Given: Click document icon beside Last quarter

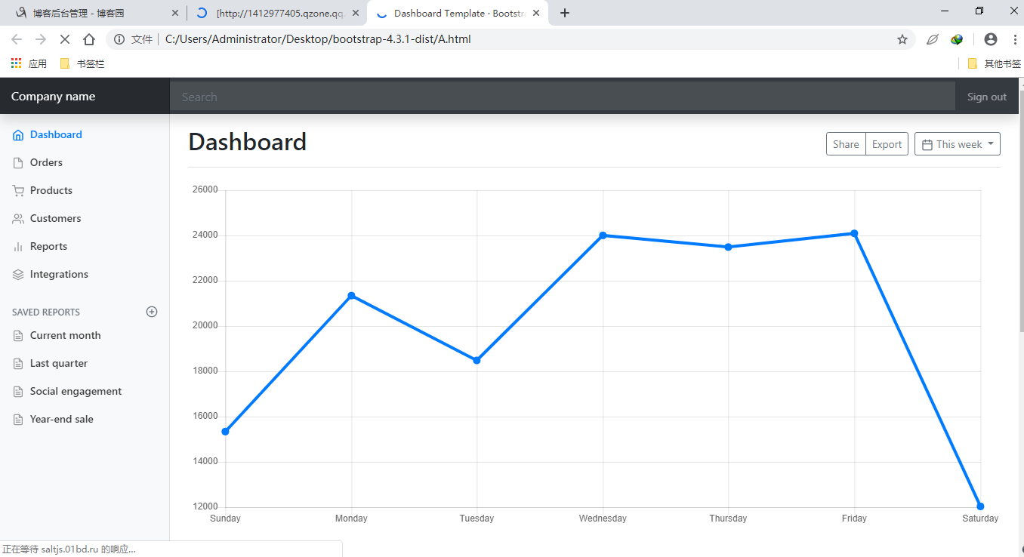Looking at the screenshot, I should (19, 364).
